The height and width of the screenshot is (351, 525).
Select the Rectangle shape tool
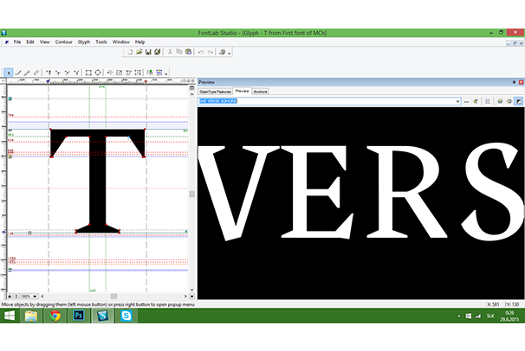[87, 73]
